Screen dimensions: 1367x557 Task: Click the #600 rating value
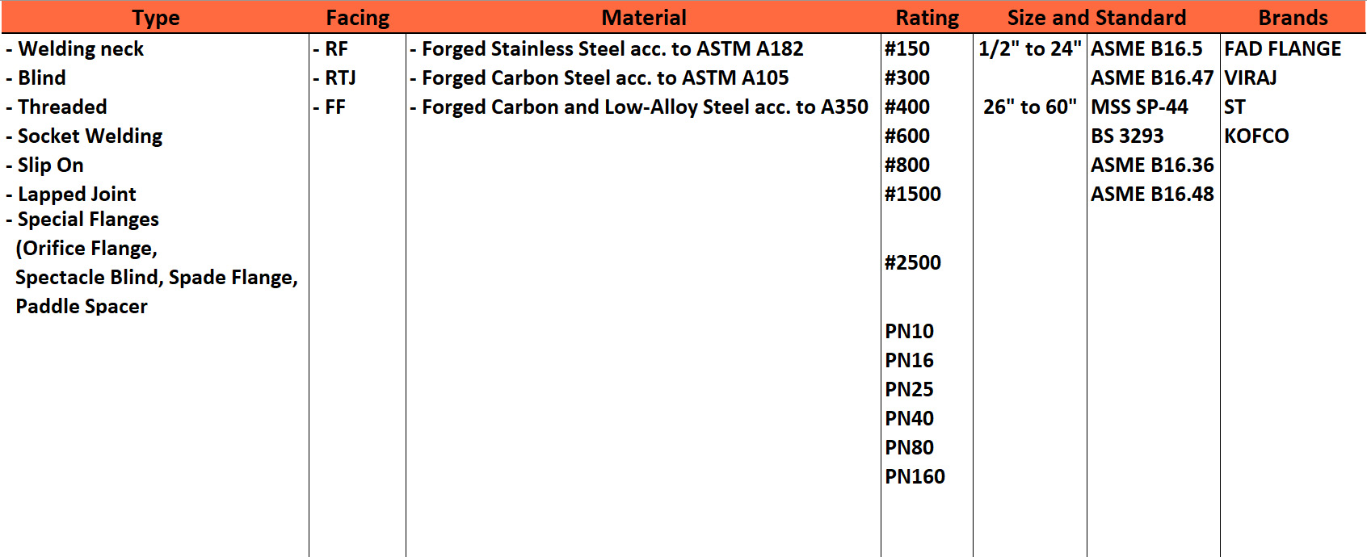click(x=907, y=136)
